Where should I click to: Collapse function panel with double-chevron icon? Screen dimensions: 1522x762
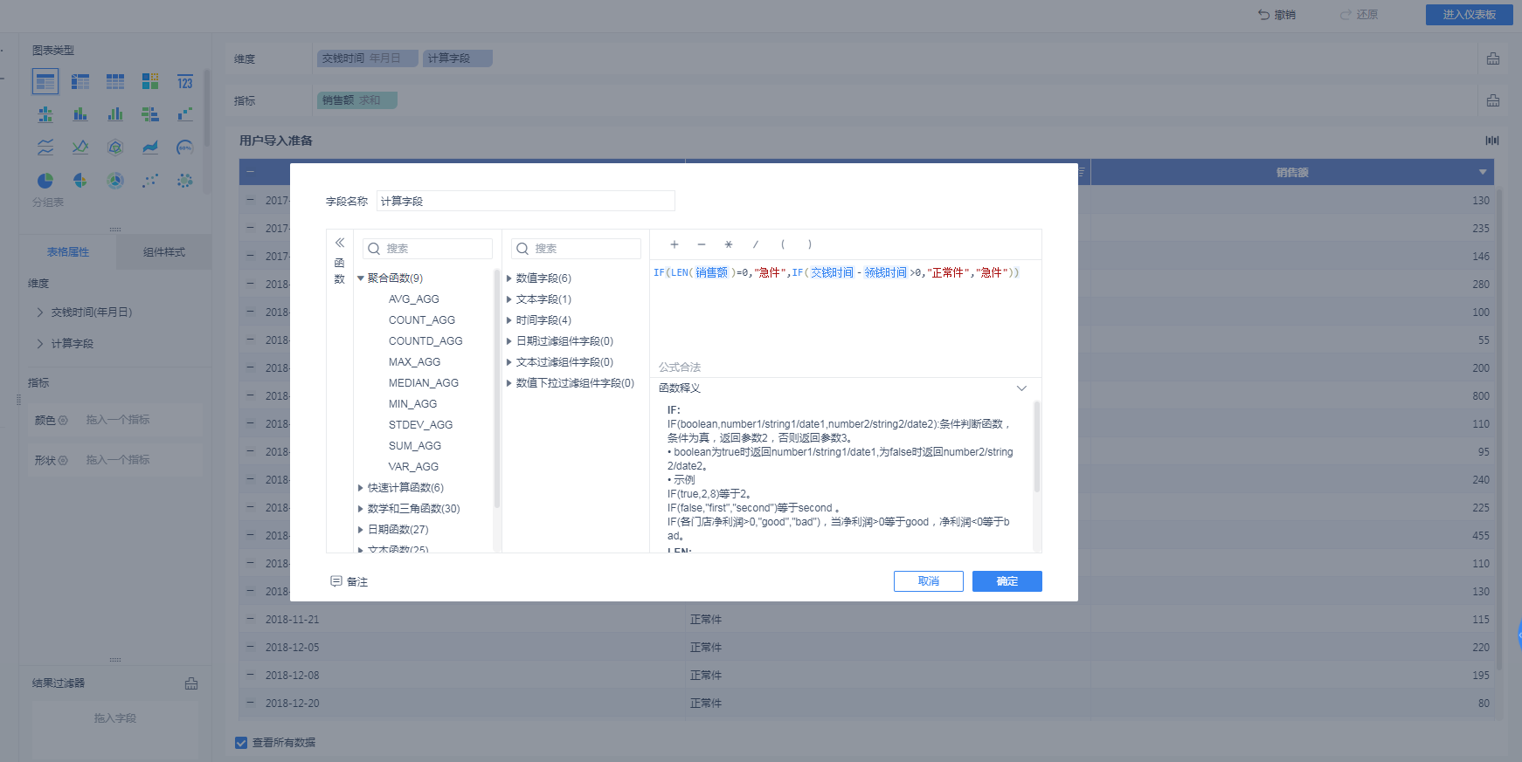(340, 243)
